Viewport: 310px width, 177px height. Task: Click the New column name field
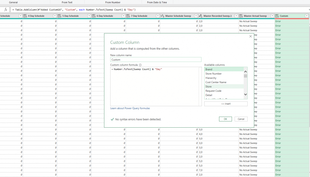(x=156, y=60)
